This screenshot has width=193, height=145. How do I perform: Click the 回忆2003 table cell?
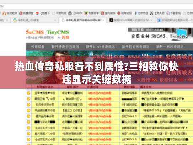click(x=129, y=116)
